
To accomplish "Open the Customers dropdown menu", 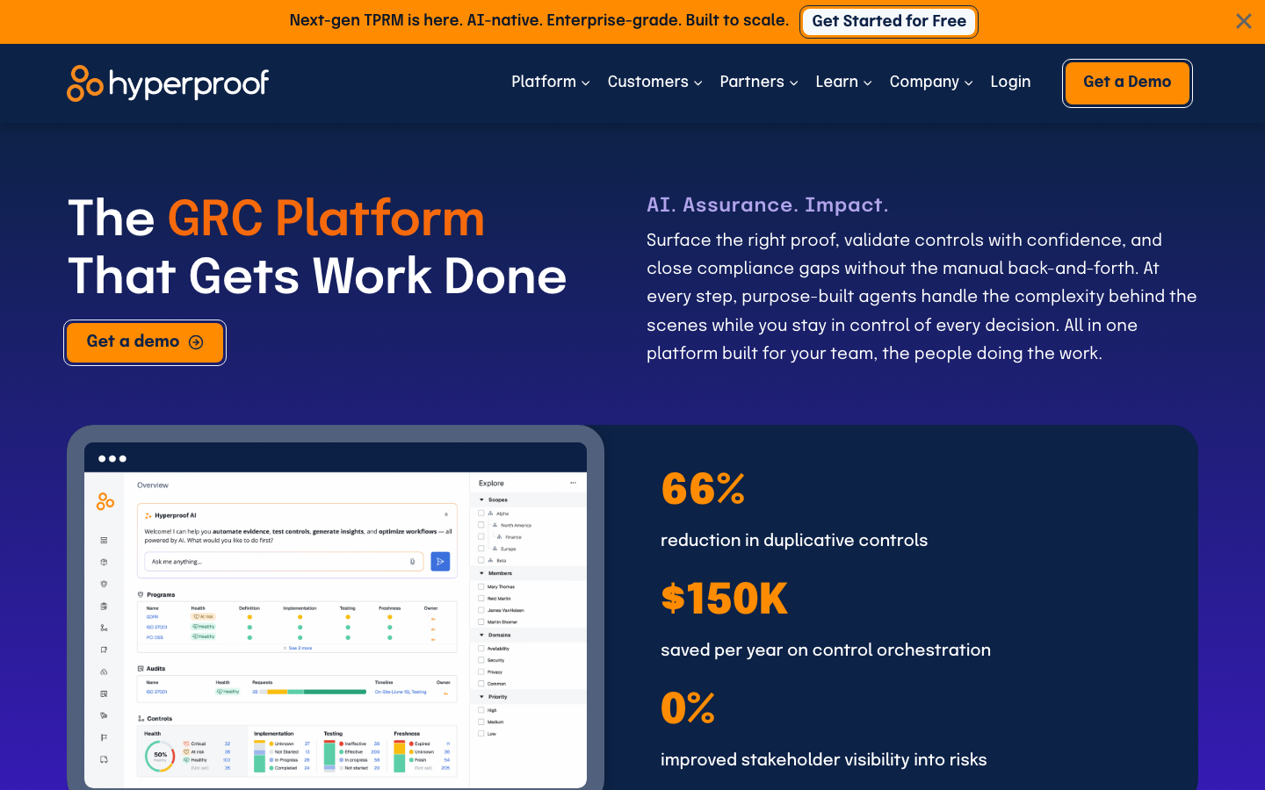I will coord(654,82).
